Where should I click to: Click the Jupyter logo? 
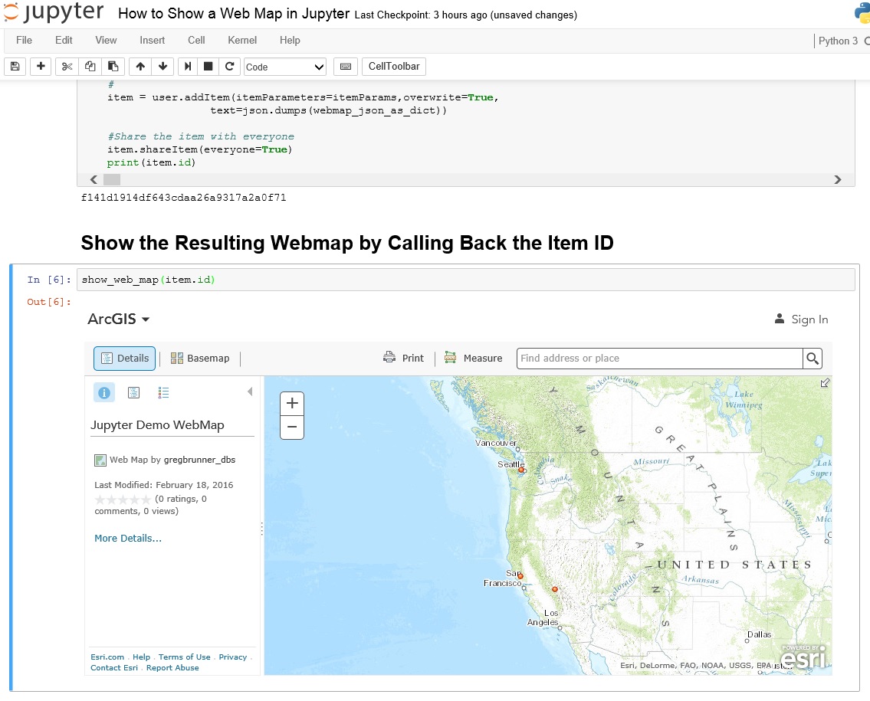[54, 12]
